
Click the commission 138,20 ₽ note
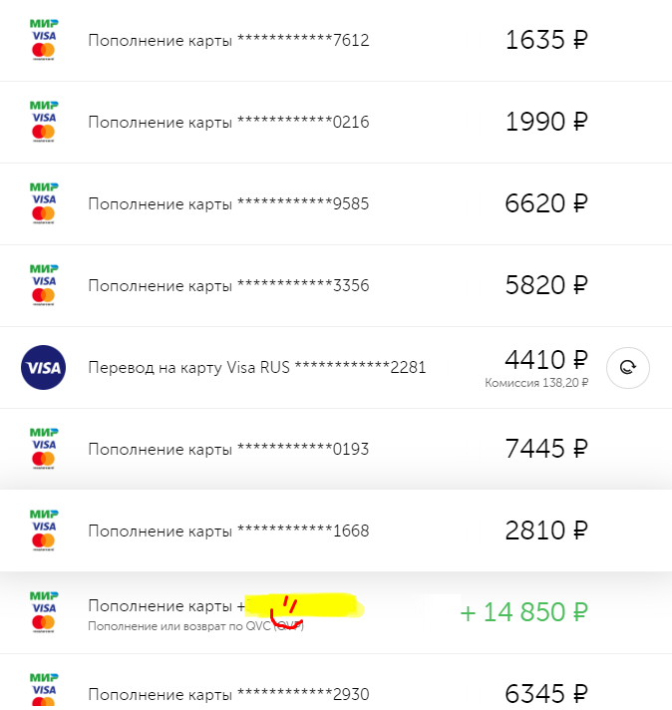[536, 383]
